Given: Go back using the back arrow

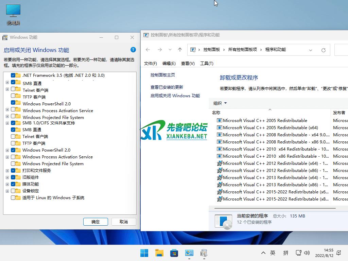Looking at the screenshot, I should click(148, 50).
